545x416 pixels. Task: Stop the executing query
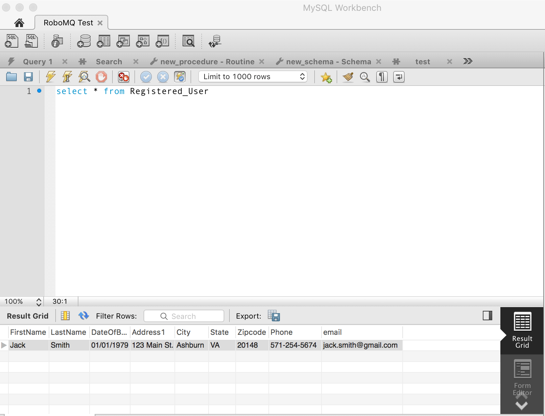click(x=101, y=77)
